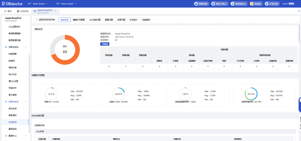Close the mysql-8moy47c2 tab
301x141 pixels.
(x=55, y=11)
